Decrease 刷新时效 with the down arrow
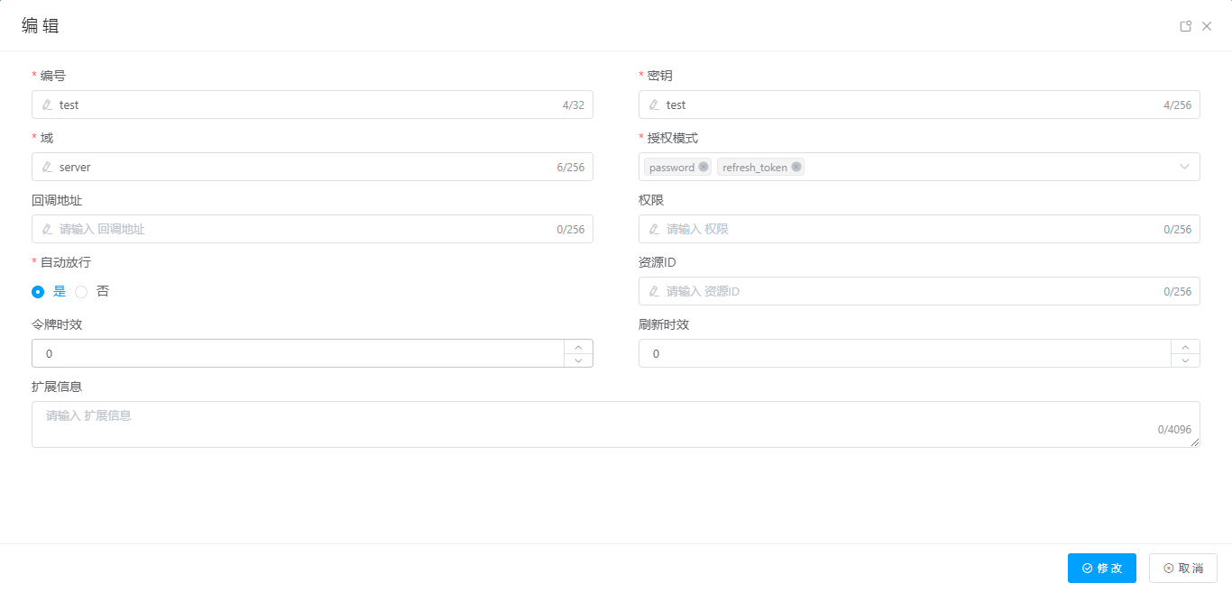 [1185, 360]
